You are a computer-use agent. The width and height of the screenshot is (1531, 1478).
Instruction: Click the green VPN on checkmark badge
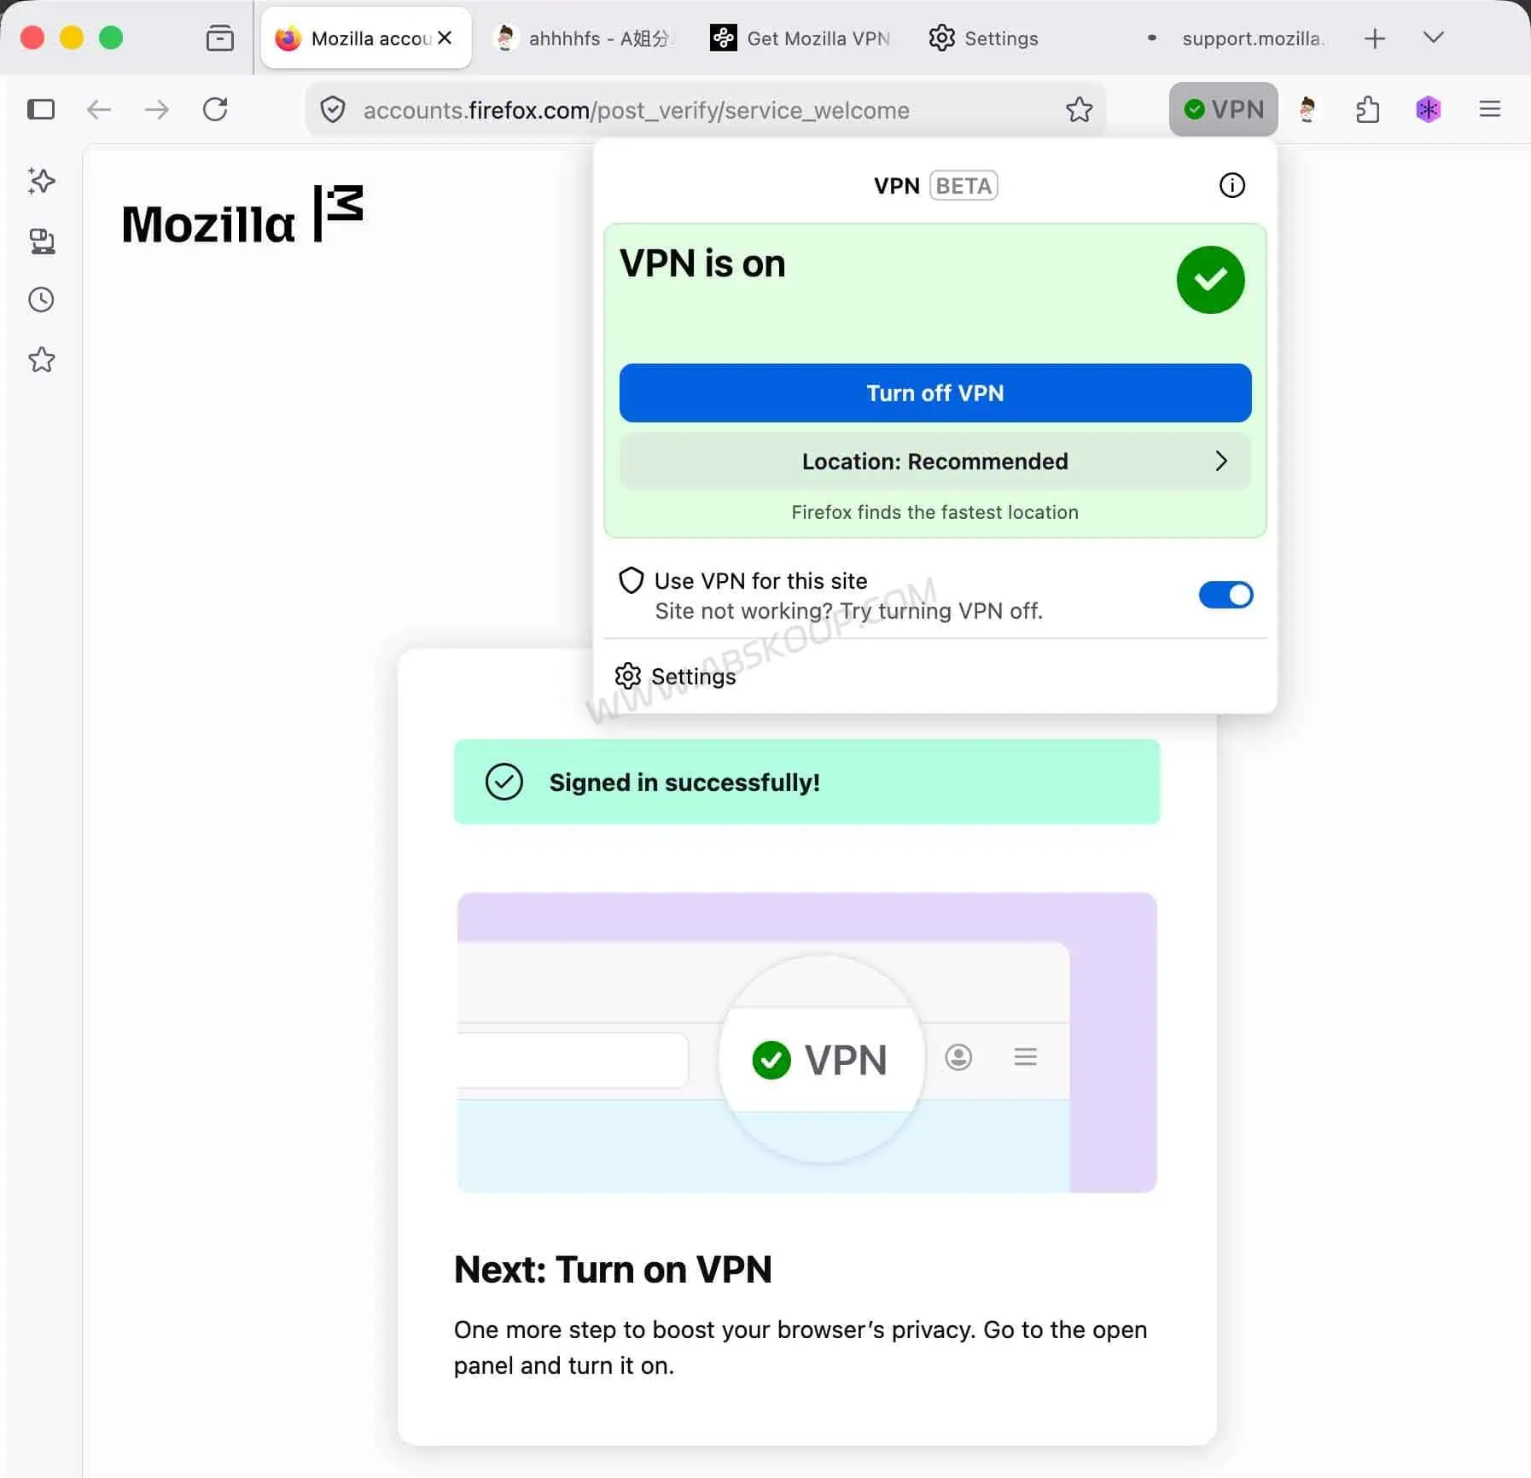coord(1210,280)
